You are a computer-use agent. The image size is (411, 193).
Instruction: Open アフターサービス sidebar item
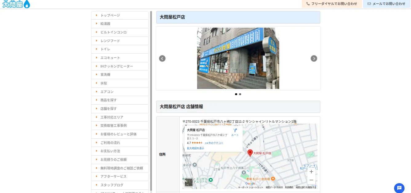pyautogui.click(x=120, y=176)
